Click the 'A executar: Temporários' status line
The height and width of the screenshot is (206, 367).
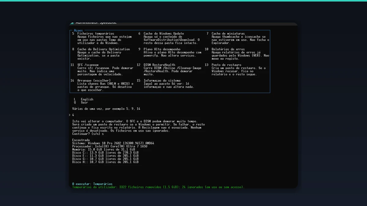(x=92, y=184)
